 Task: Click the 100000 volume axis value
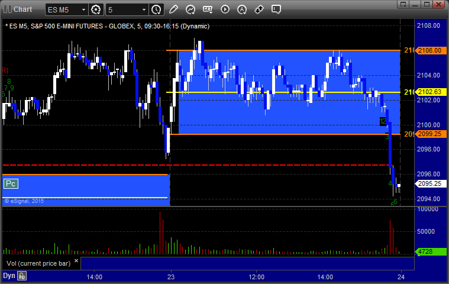pos(428,209)
